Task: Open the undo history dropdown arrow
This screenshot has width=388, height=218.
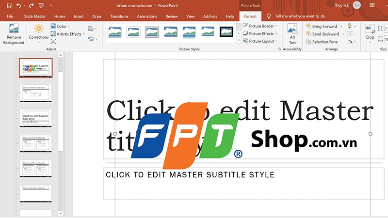Action: click(x=24, y=5)
